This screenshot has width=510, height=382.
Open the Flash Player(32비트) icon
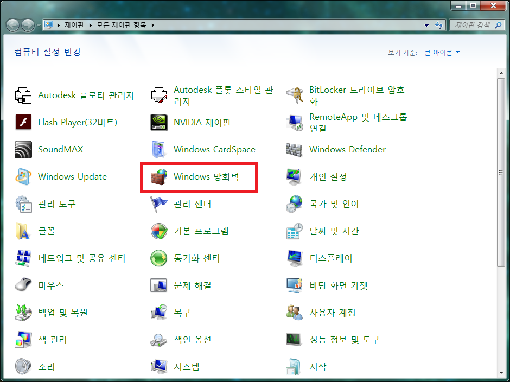click(23, 122)
